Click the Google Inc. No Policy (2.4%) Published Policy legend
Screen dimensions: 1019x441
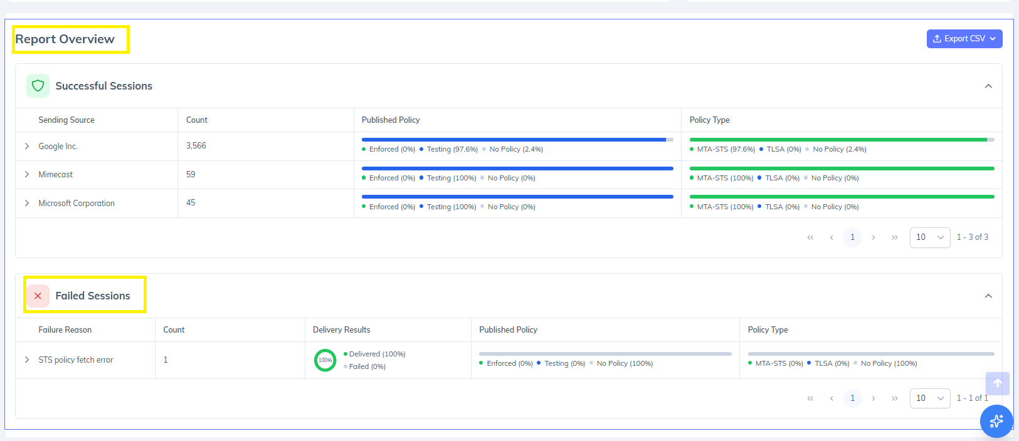[516, 149]
